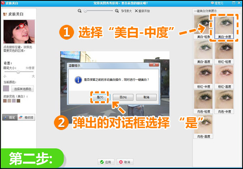Viewport: 243px width, 169px height.
Task: Click the zoom in magnifier icon
Action: (117, 11)
